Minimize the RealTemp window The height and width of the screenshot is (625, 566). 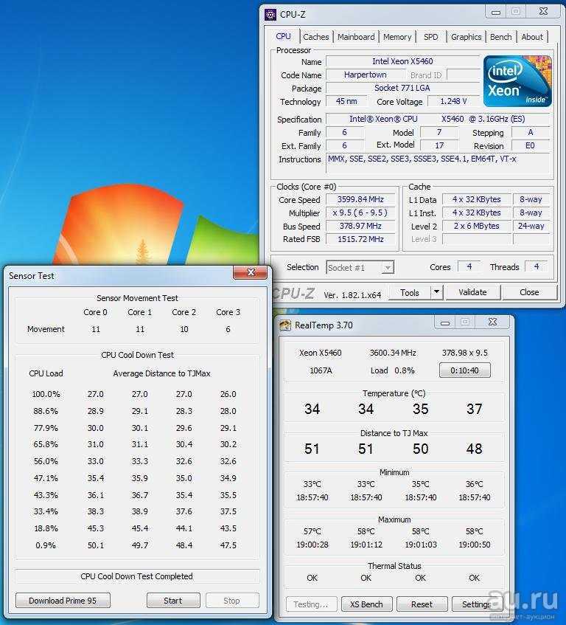[x=445, y=322]
